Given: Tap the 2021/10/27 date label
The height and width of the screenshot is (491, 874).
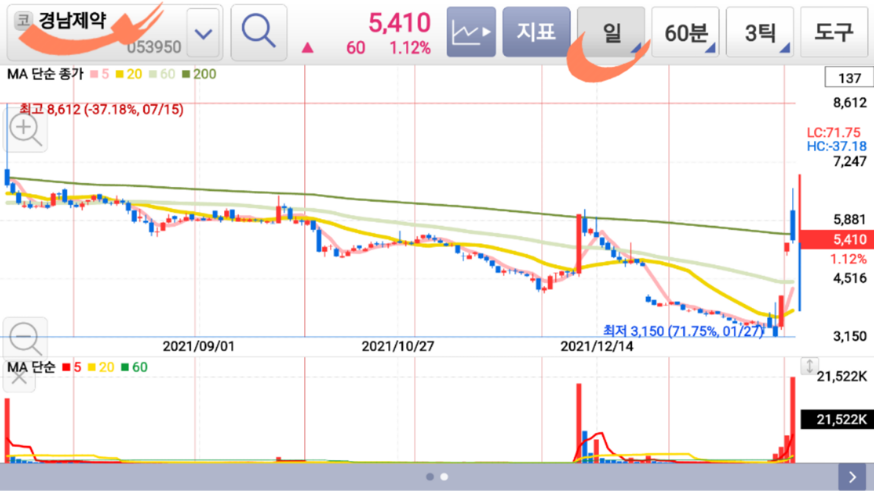Looking at the screenshot, I should 398,346.
